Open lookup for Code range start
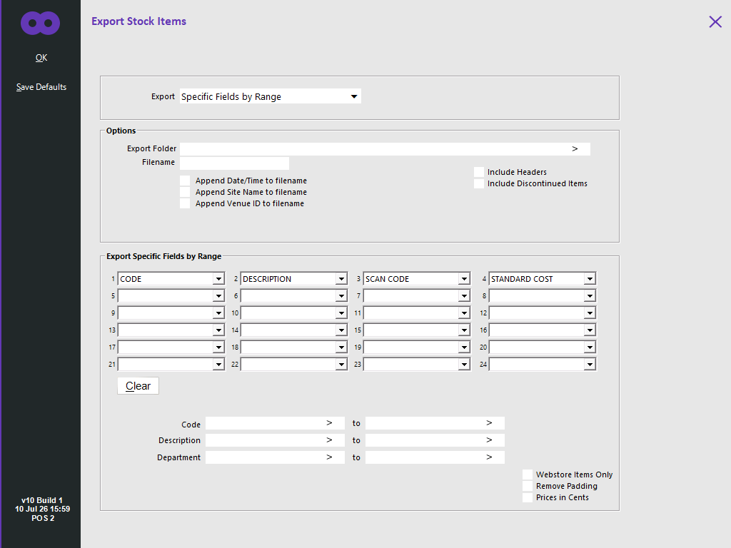The width and height of the screenshot is (731, 548). (x=329, y=423)
